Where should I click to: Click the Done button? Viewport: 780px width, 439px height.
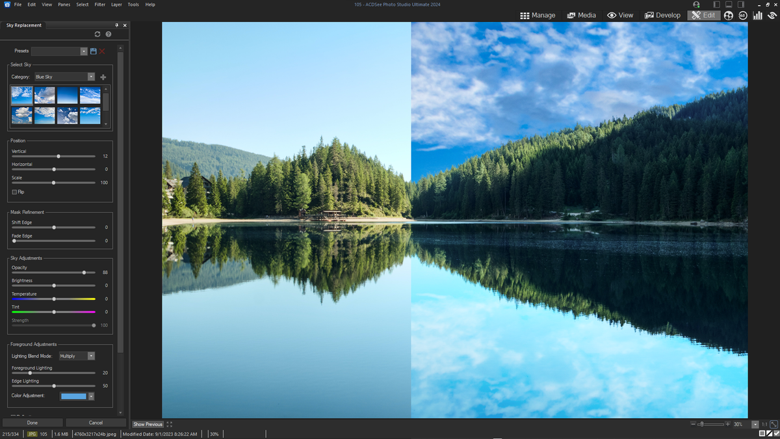(x=32, y=422)
